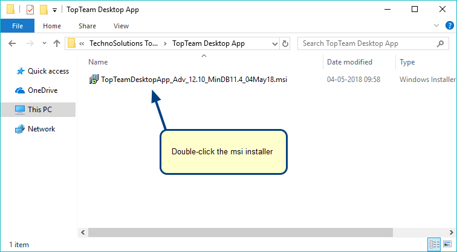Image resolution: width=457 pixels, height=252 pixels.
Task: Click the This PC monitor icon
Action: (20, 110)
